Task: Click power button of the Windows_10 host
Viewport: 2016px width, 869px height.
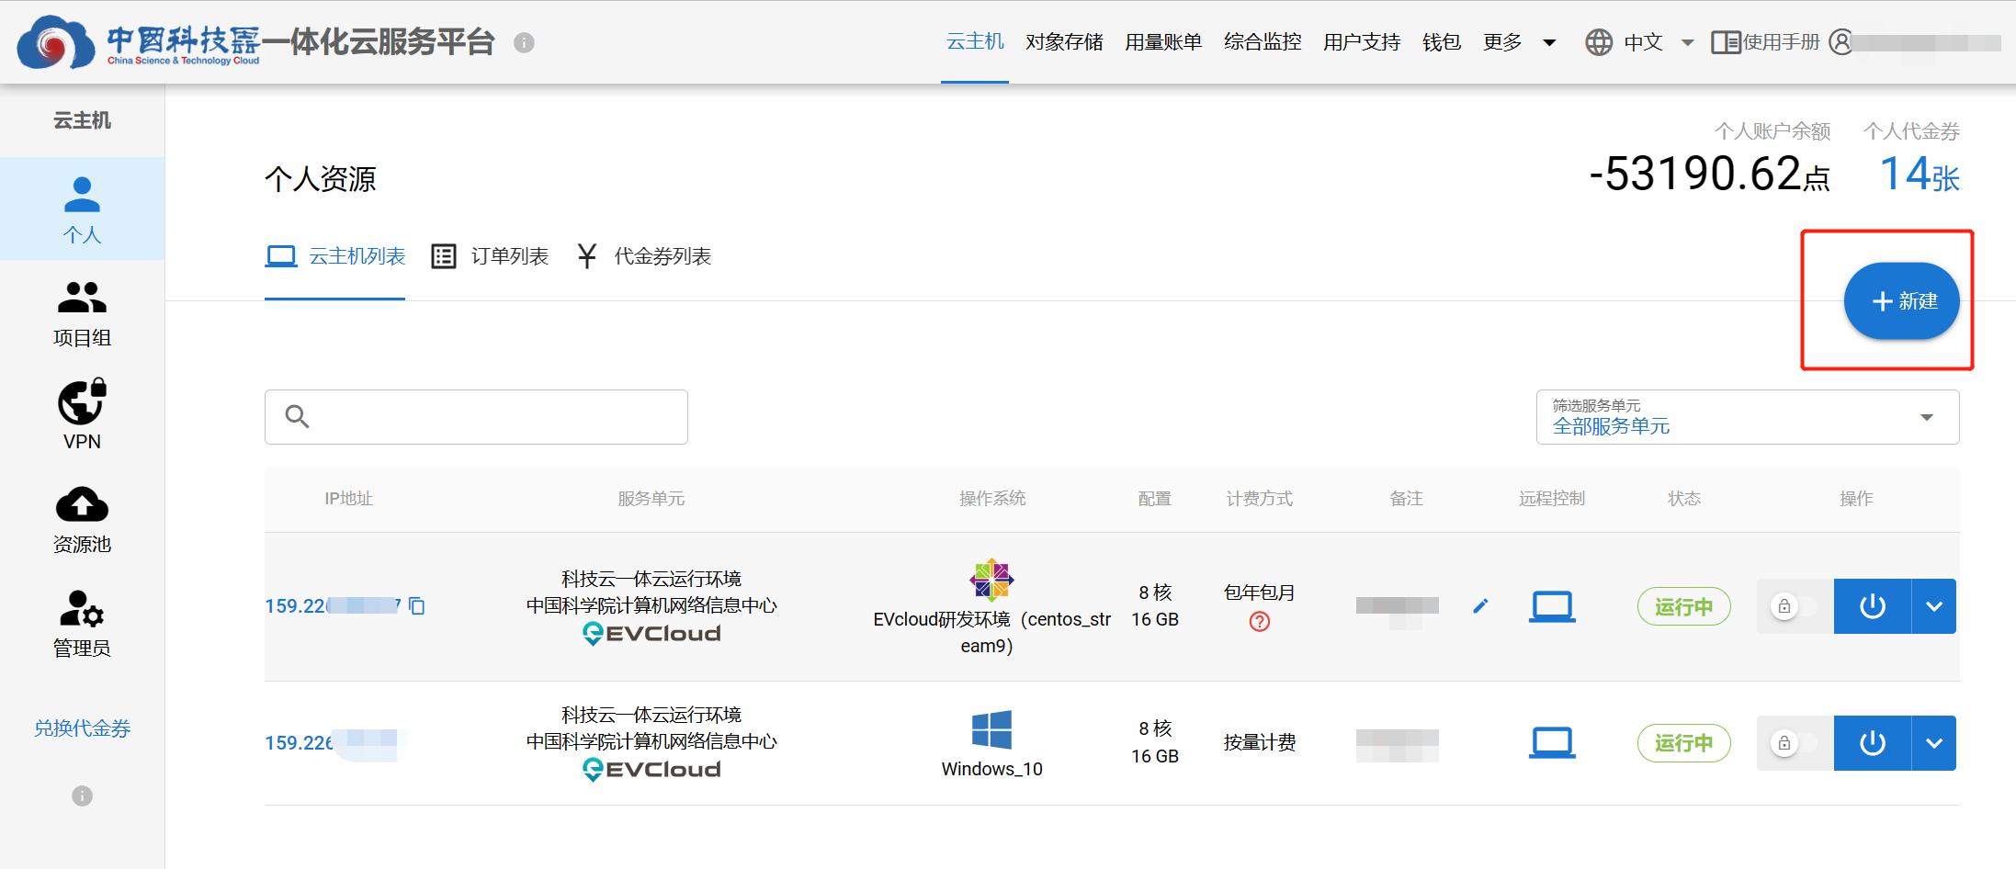Action: click(x=1873, y=743)
